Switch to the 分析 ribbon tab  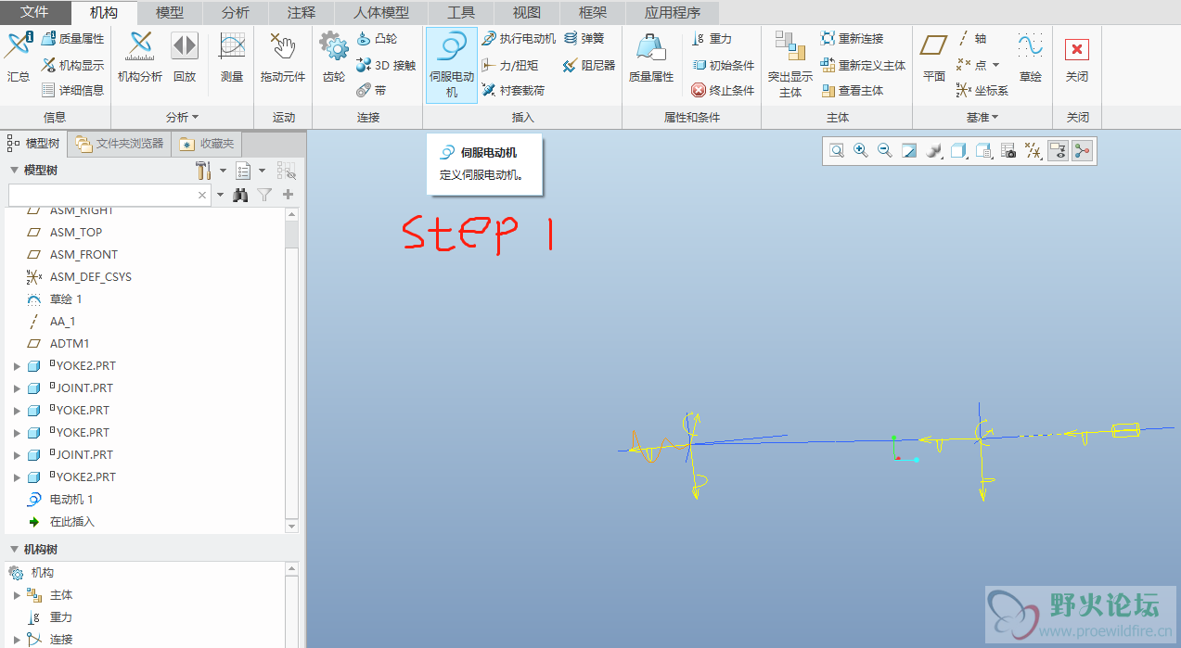click(x=235, y=13)
